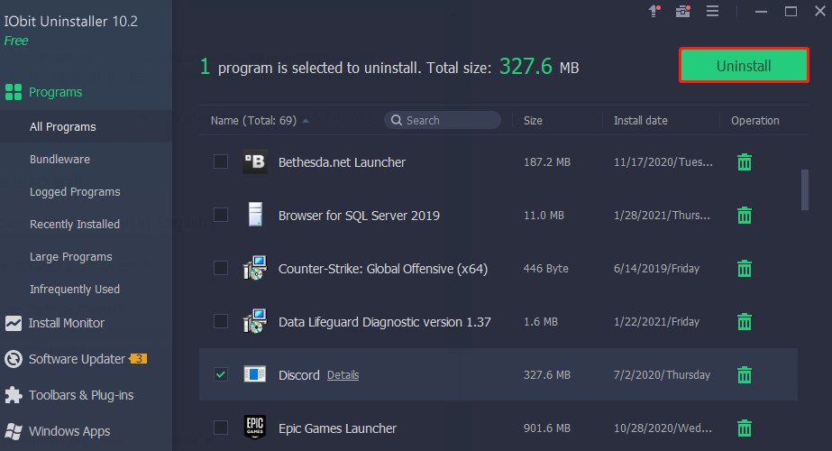This screenshot has height=451, width=832.
Task: Click the Bethesda.net Launcher trash icon
Action: tap(745, 162)
